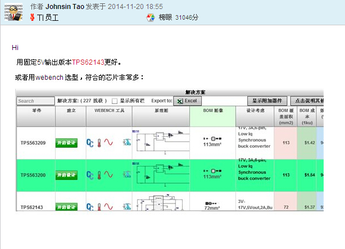Click the BOM 图像 column header
This screenshot has height=249, width=345.
click(213, 116)
